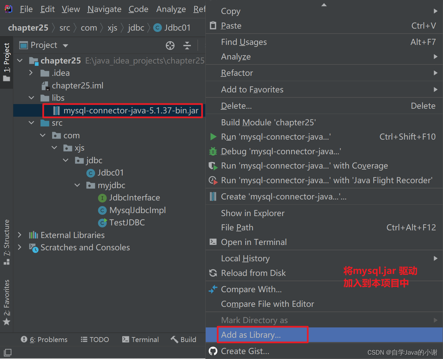This screenshot has height=359, width=443.
Task: Collapse the com package chevron
Action: pyautogui.click(x=43, y=135)
